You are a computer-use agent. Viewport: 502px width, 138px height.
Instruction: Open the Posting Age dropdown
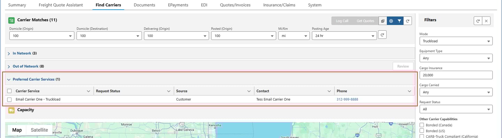point(344,36)
